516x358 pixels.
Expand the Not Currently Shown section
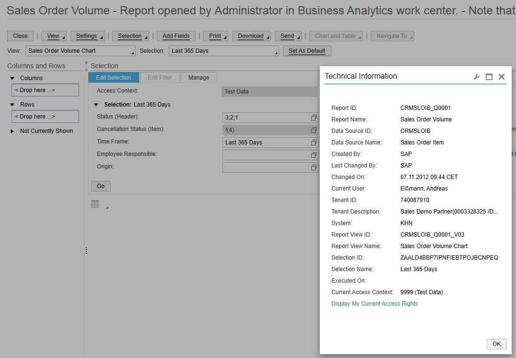pos(12,131)
